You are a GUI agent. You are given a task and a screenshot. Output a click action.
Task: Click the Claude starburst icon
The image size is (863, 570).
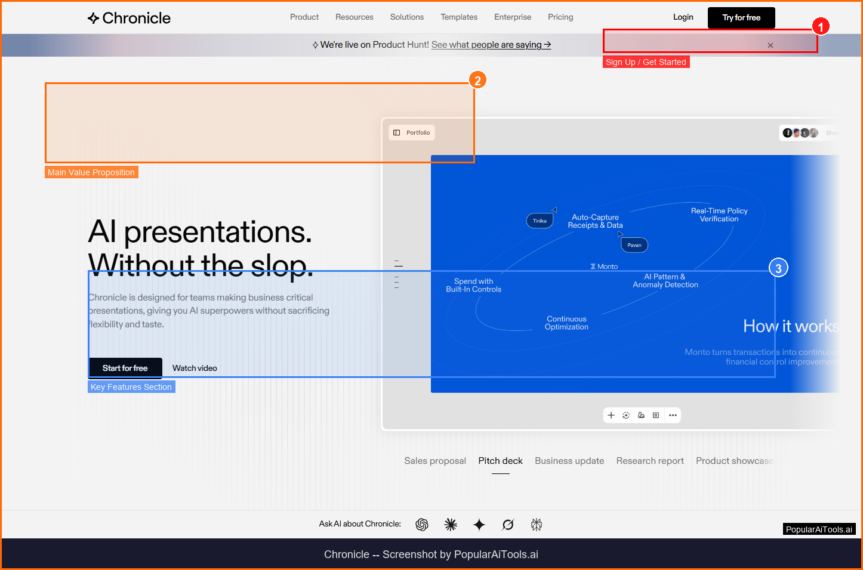(x=451, y=525)
